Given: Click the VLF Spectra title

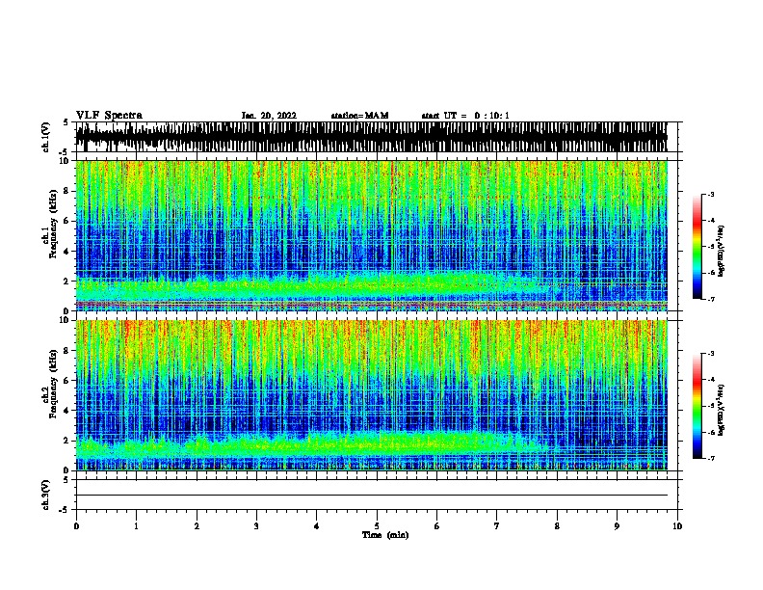Looking at the screenshot, I should 109,116.
